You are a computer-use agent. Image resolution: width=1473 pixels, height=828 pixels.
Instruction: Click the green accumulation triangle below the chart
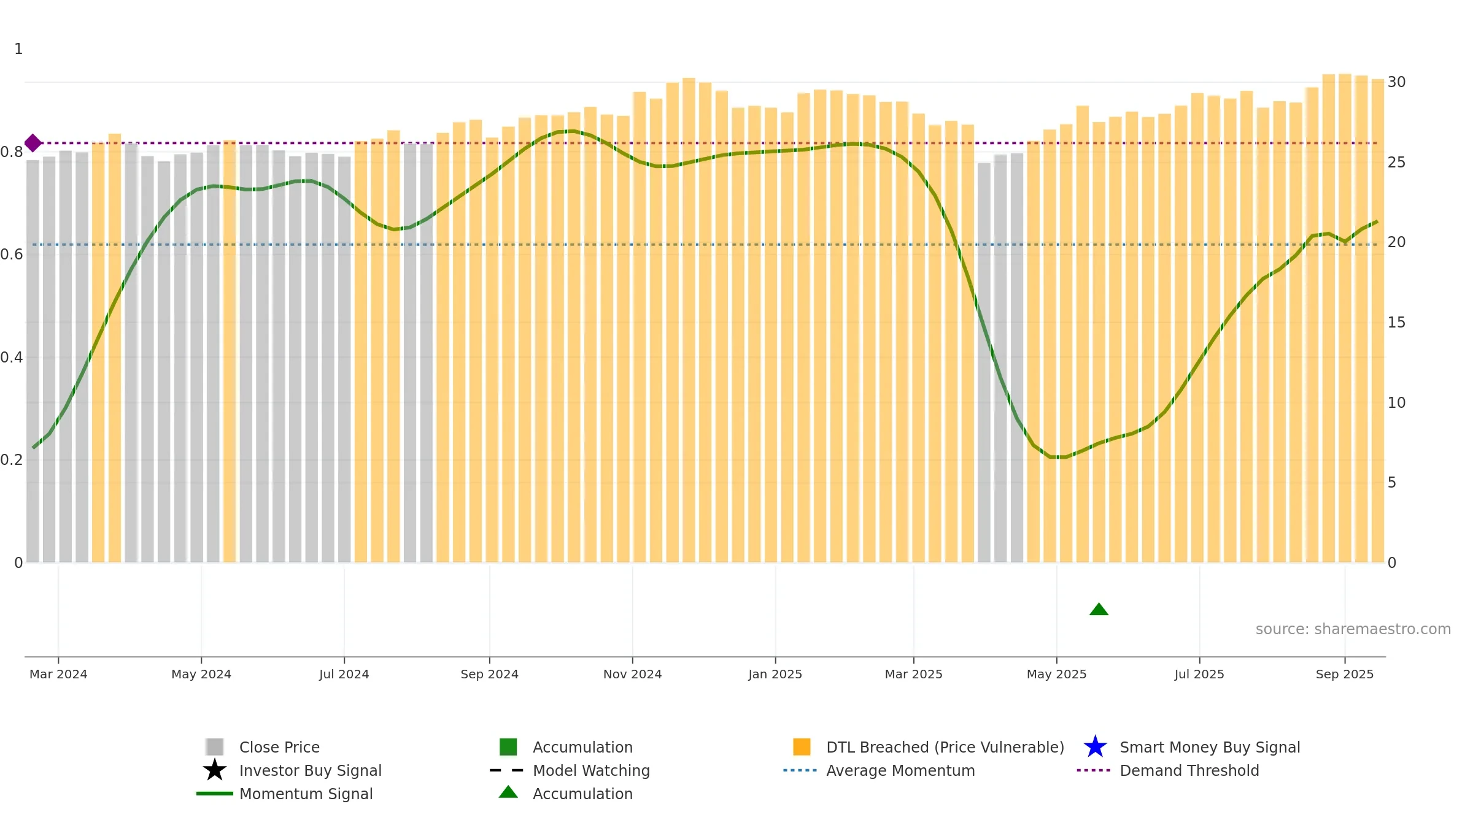point(1099,609)
